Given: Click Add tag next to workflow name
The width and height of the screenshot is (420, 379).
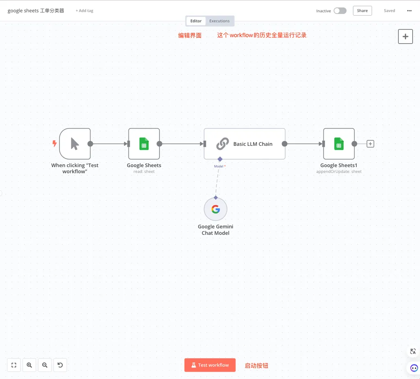Looking at the screenshot, I should [x=84, y=11].
